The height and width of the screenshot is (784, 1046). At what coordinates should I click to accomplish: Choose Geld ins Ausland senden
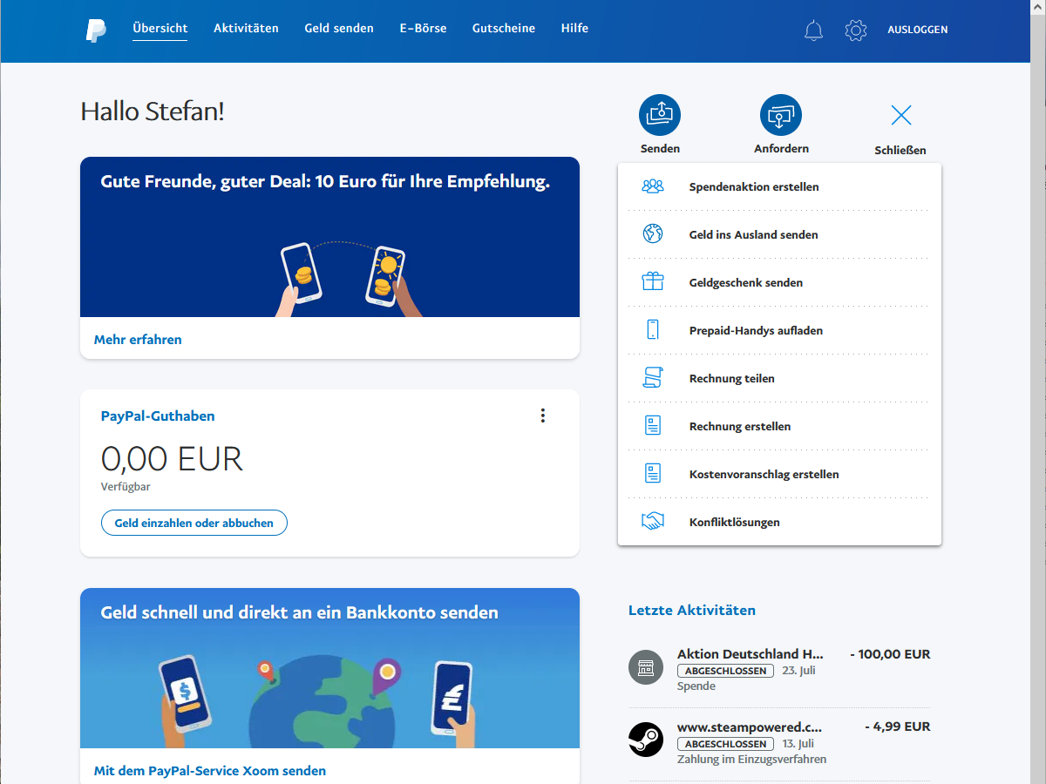pos(753,234)
